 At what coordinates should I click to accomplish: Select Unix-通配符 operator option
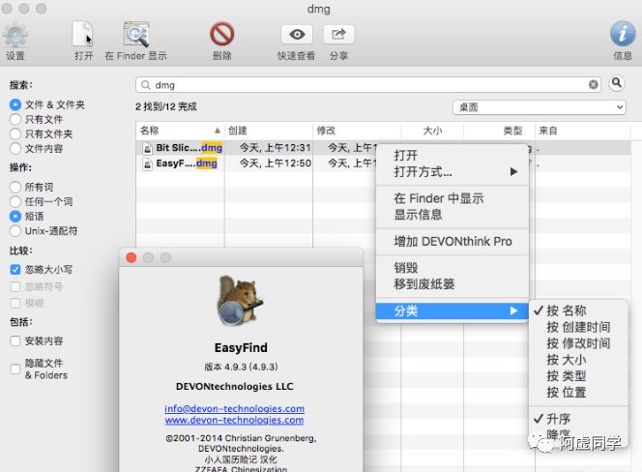pos(15,230)
